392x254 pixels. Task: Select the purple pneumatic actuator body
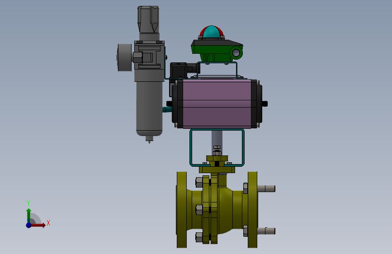[x=217, y=104]
